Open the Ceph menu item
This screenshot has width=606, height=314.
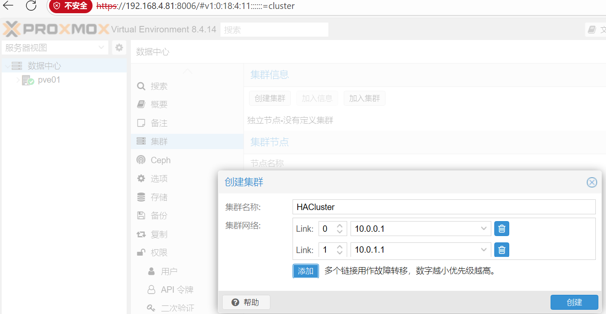[x=160, y=160]
